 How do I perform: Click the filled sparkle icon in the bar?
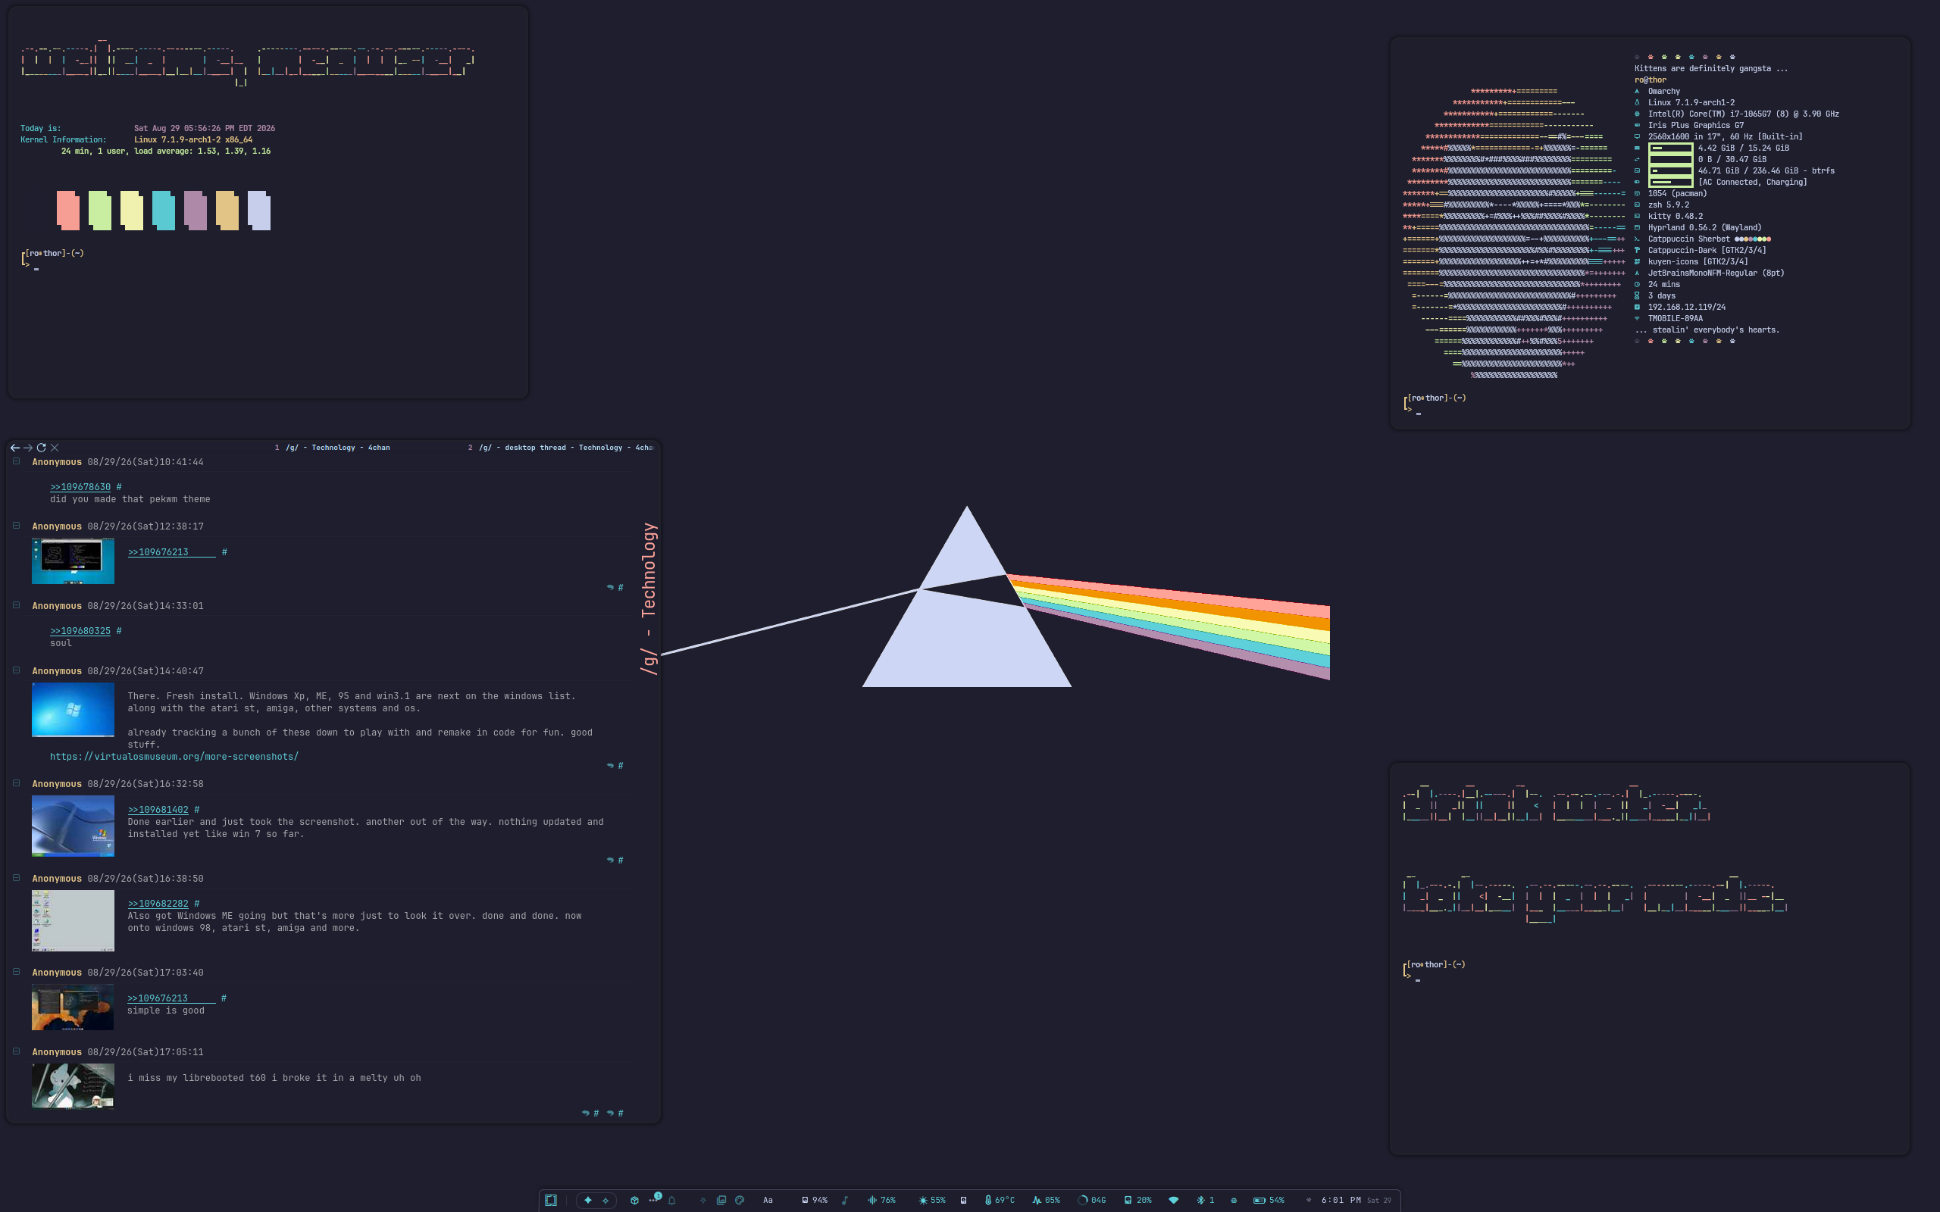(x=587, y=1200)
